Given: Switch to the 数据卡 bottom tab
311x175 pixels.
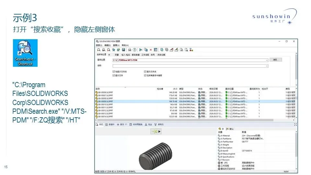Looking at the screenshot, I should 110,124.
